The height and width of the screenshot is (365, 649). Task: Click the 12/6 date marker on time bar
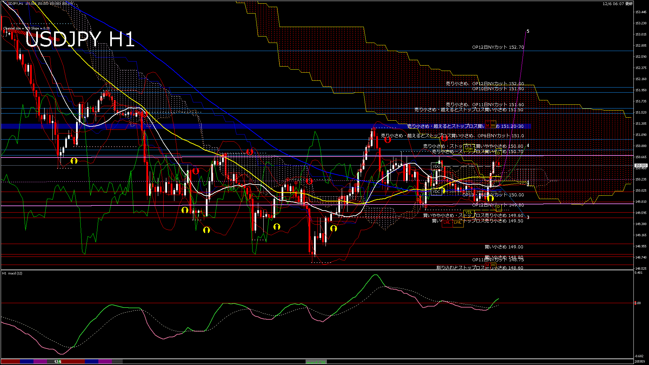(x=58, y=362)
